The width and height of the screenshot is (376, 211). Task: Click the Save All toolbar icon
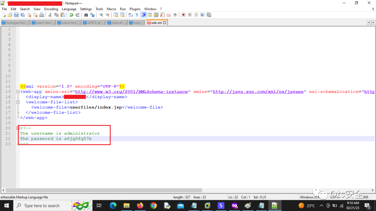coord(23,15)
